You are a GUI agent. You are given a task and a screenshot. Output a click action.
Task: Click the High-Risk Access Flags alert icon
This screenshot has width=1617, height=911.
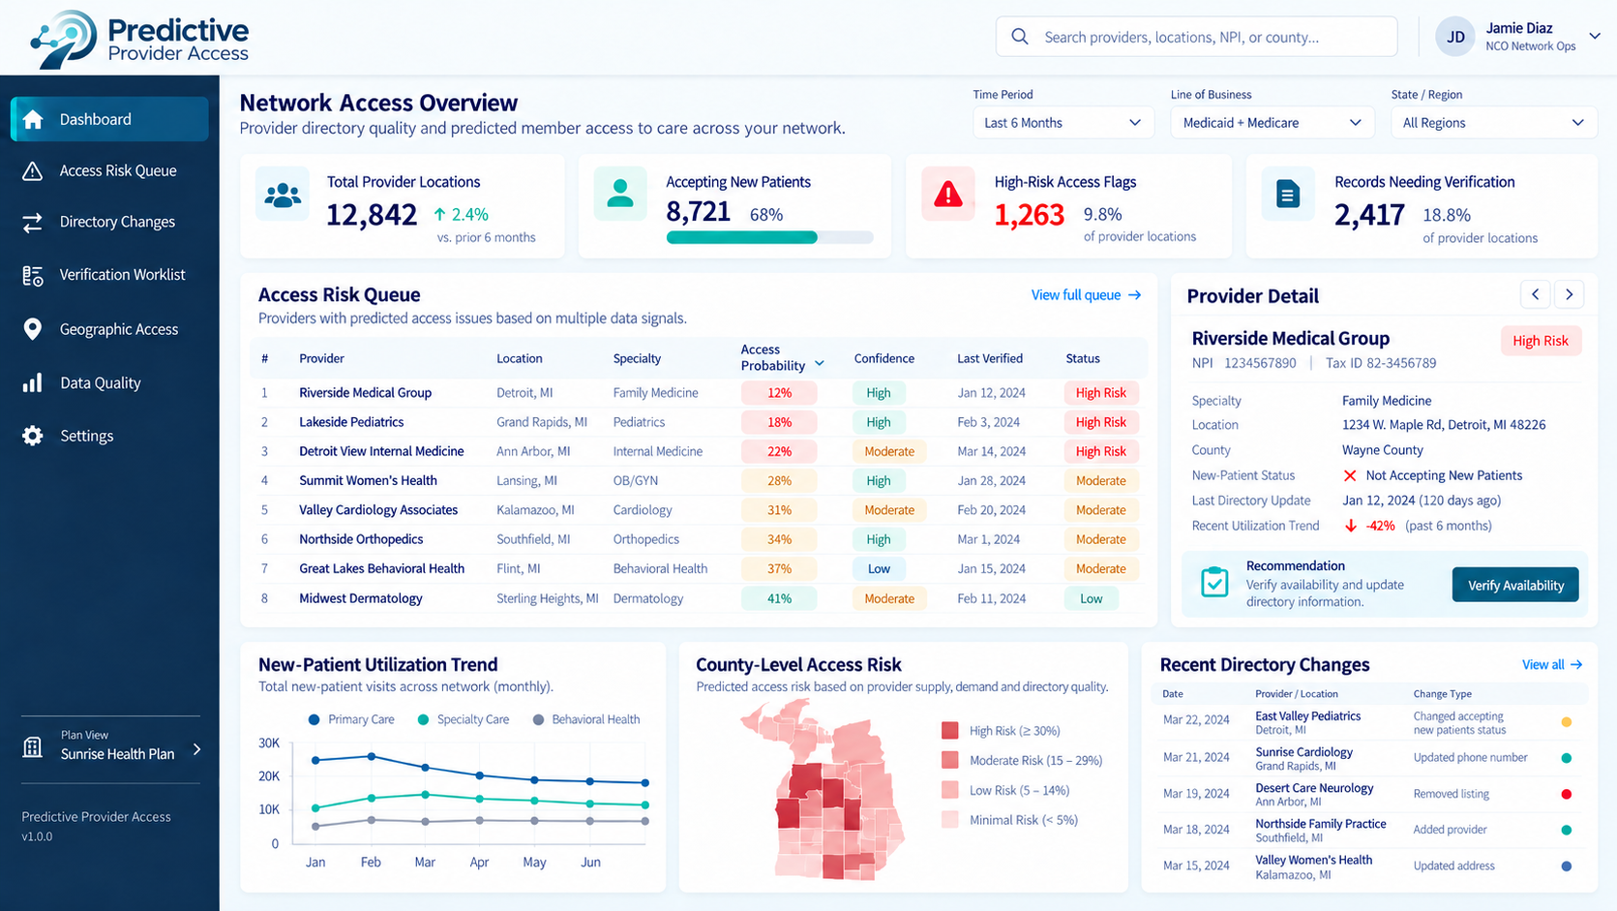[x=948, y=194]
